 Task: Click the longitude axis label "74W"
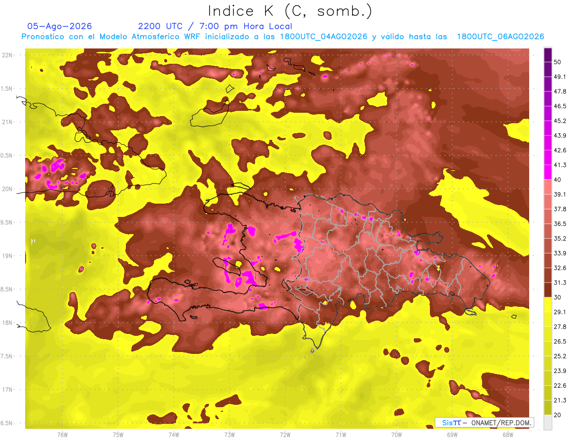pos(174,435)
